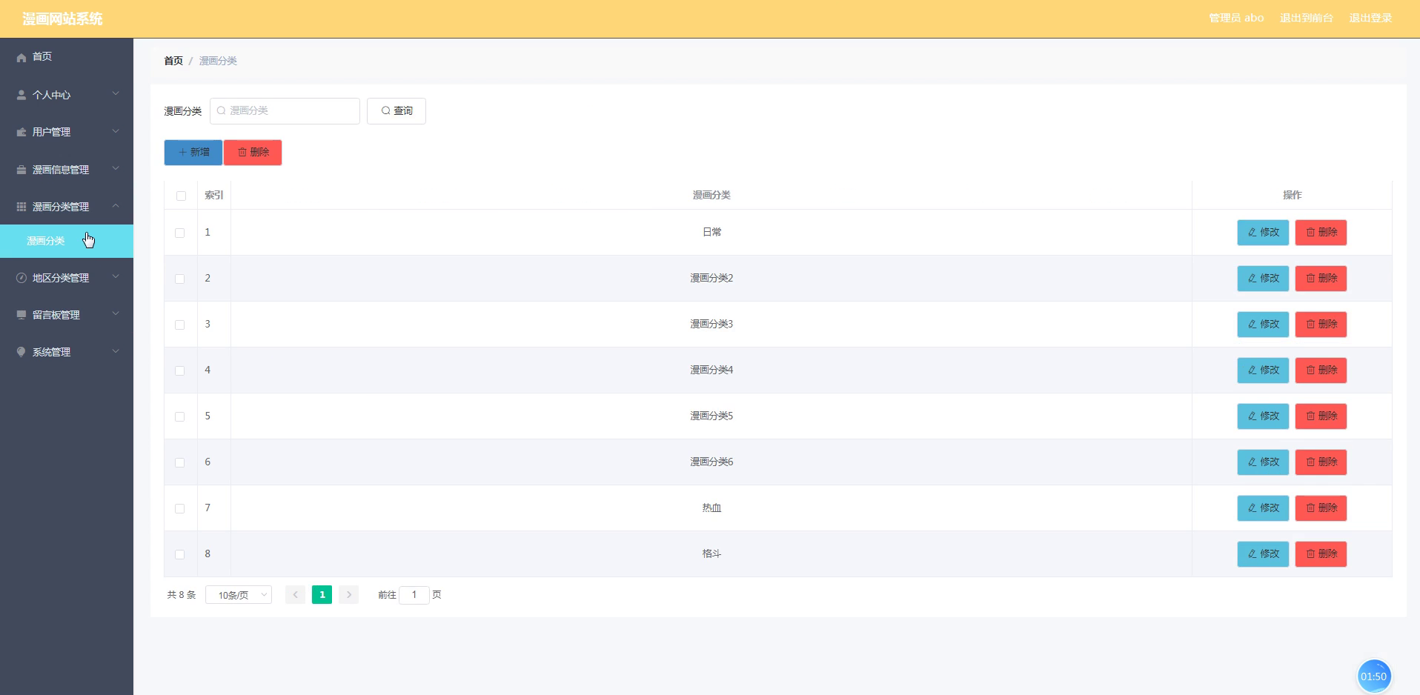Expand the 个人中心 menu chevron
The height and width of the screenshot is (695, 1420).
116,94
